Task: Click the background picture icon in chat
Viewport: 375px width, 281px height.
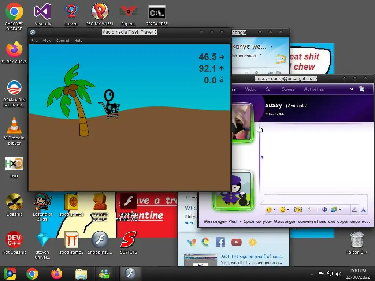Action: point(334,210)
